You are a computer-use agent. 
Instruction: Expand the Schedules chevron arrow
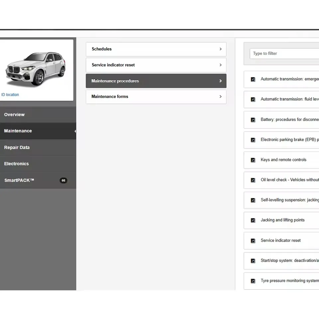click(220, 49)
